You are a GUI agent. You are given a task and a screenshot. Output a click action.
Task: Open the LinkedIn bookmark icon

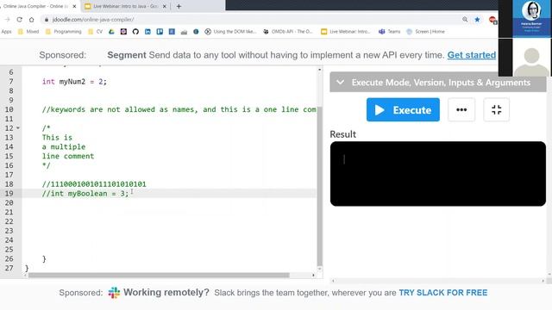147,32
